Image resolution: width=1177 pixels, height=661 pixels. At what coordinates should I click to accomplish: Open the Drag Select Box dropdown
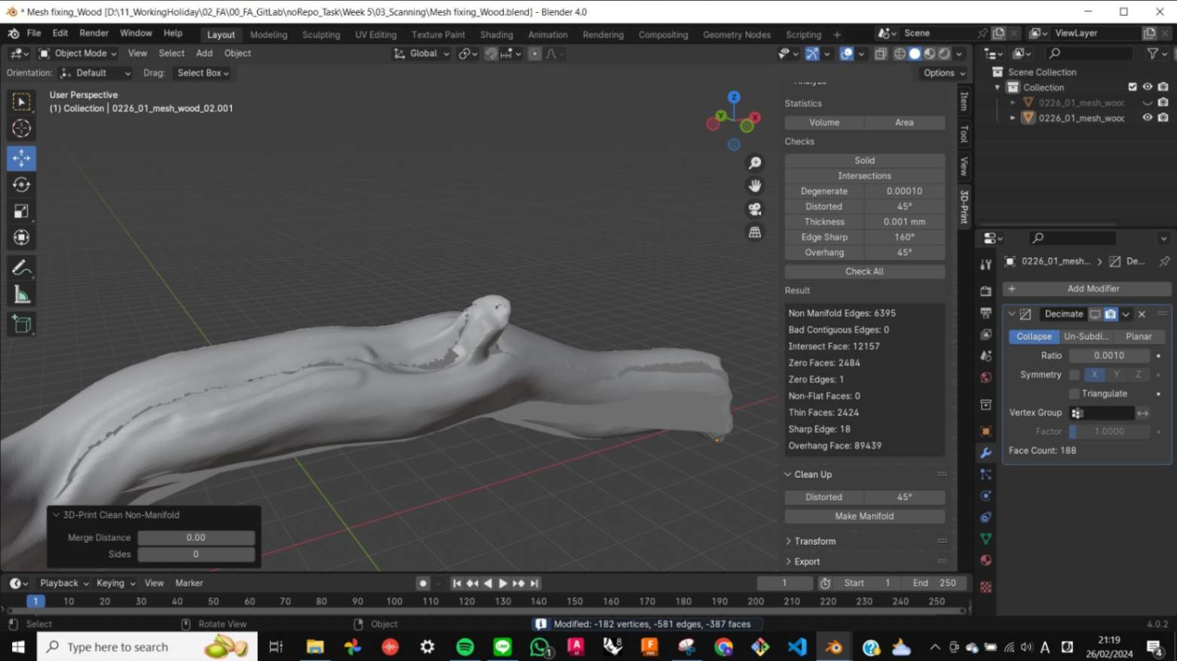[202, 73]
